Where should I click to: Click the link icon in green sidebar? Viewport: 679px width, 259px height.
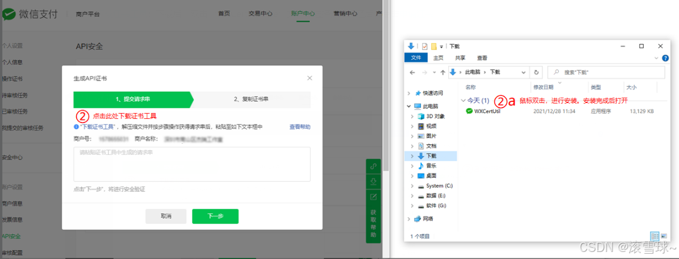tap(373, 167)
